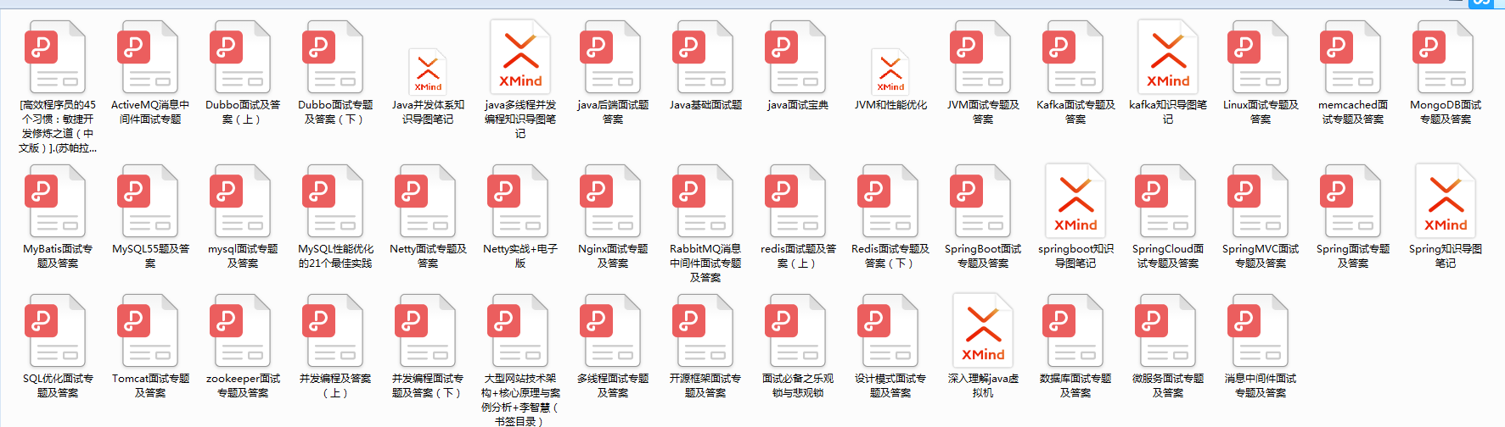Select the Netty实战+电子版 PDF icon
The image size is (1505, 427).
pos(519,201)
